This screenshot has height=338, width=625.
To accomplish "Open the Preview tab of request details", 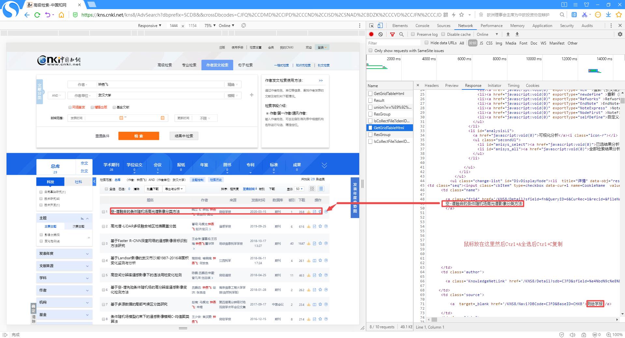I will 452,85.
